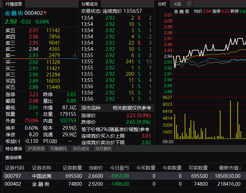Click the 查询结果 label

coord(13,158)
